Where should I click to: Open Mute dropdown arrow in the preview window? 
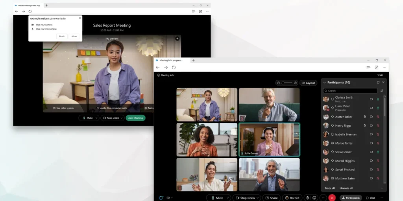coord(97,118)
